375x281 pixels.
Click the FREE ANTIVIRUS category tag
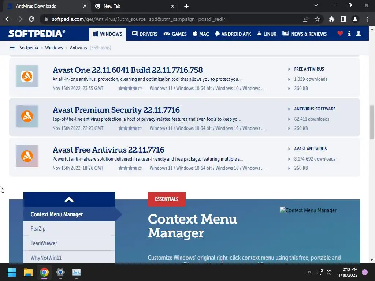[x=309, y=69]
